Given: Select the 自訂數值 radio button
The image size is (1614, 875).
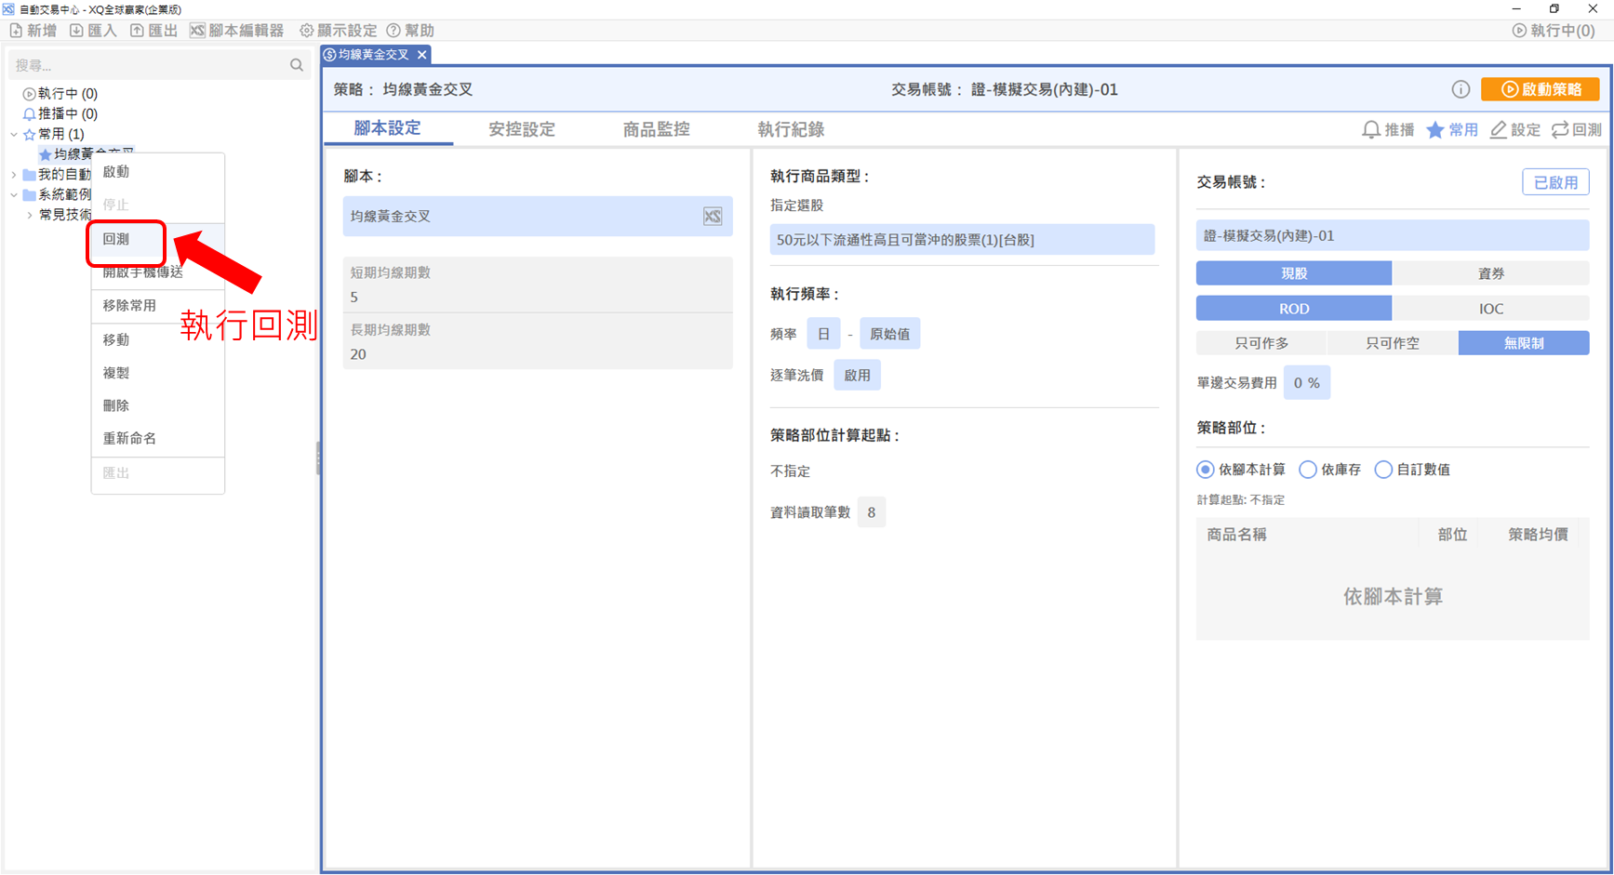Looking at the screenshot, I should [1383, 470].
